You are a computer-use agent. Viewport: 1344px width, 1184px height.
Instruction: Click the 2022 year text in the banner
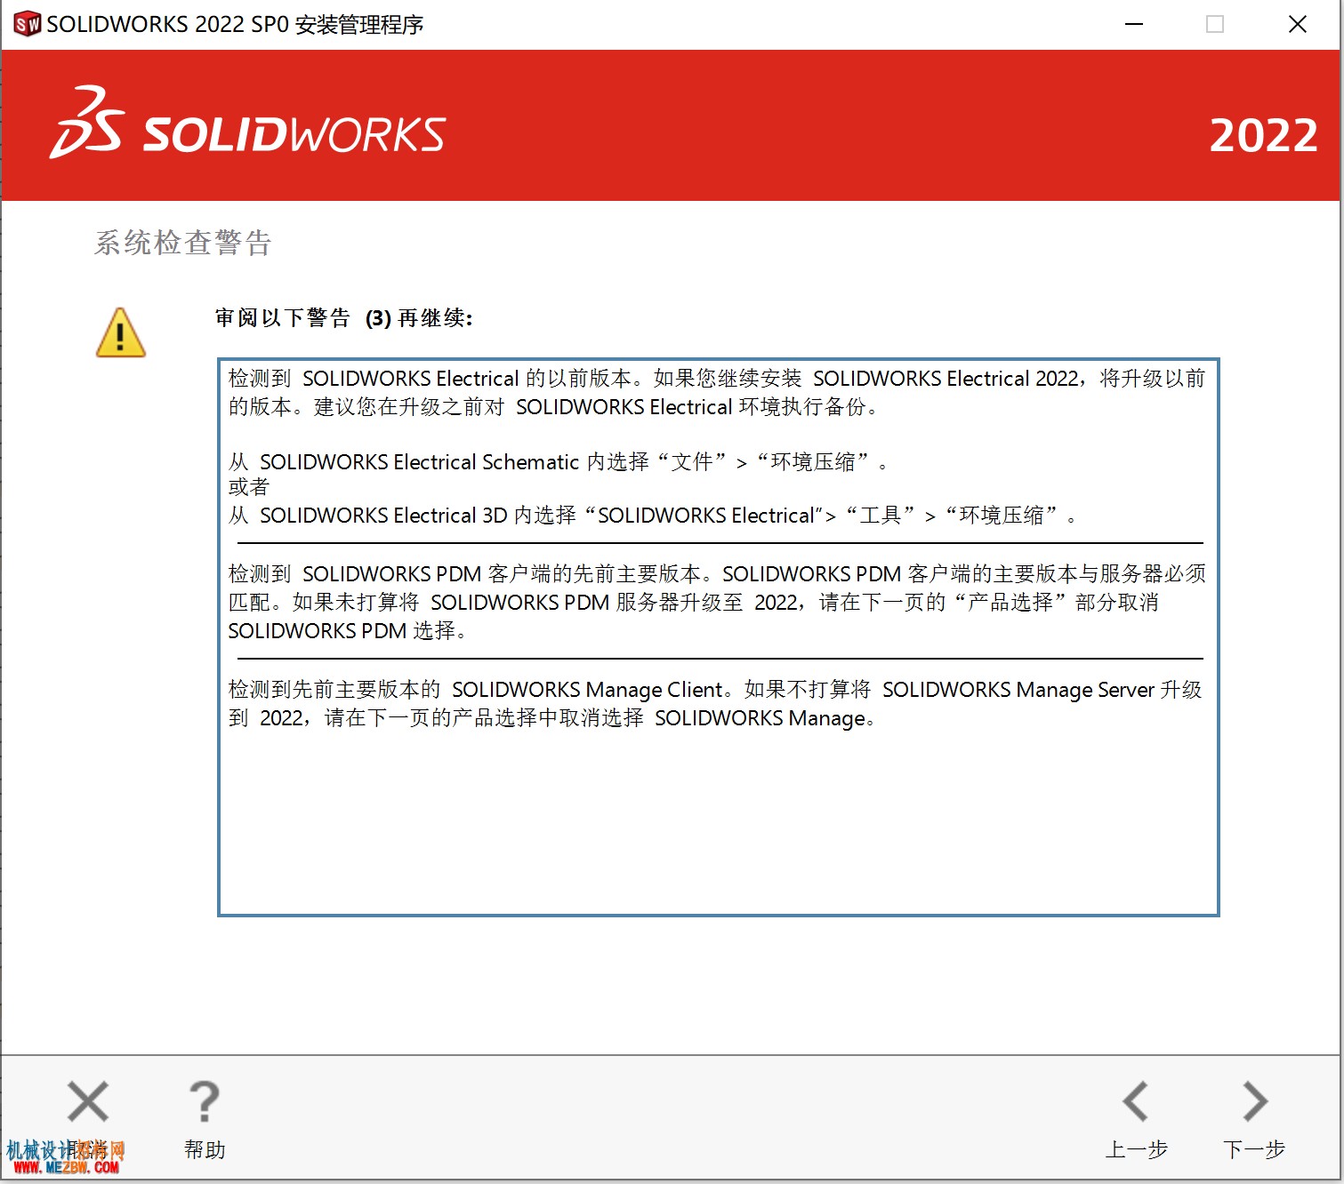[1263, 135]
